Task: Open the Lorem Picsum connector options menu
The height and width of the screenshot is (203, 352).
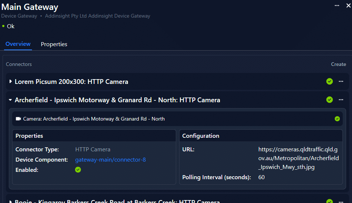Action: (341, 81)
